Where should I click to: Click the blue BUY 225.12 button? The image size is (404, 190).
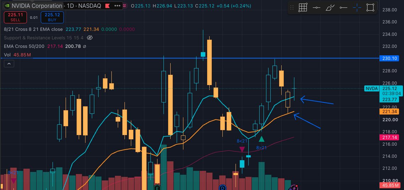(x=52, y=17)
